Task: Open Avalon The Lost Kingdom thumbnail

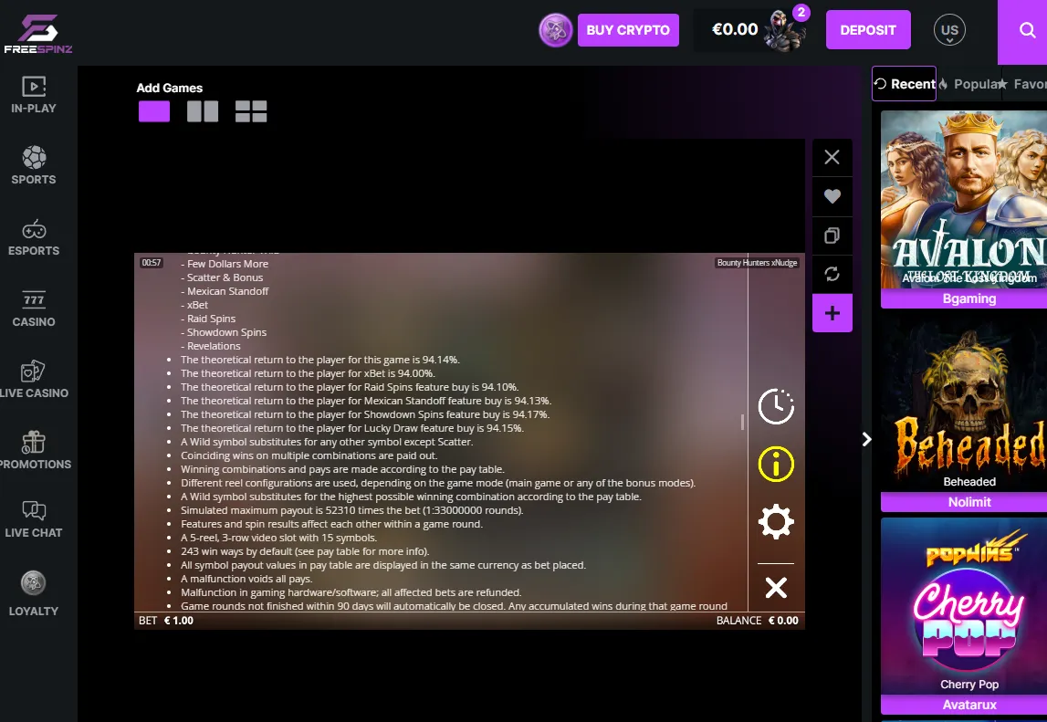Action: click(x=964, y=200)
